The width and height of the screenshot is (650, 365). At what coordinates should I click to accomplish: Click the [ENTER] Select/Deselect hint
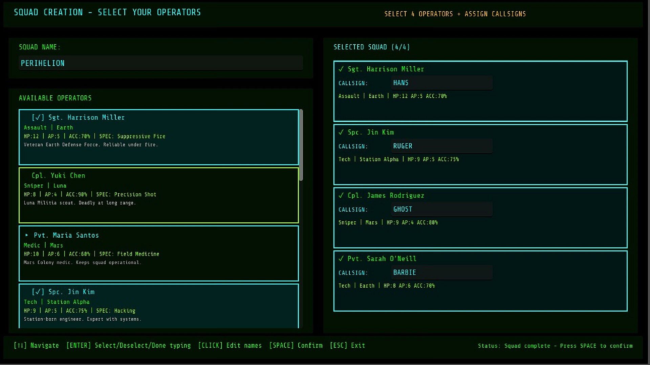(x=128, y=345)
